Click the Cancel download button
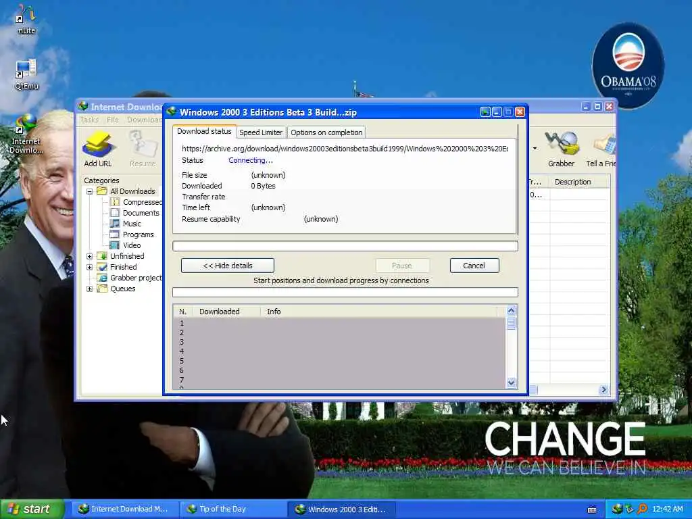 [474, 266]
